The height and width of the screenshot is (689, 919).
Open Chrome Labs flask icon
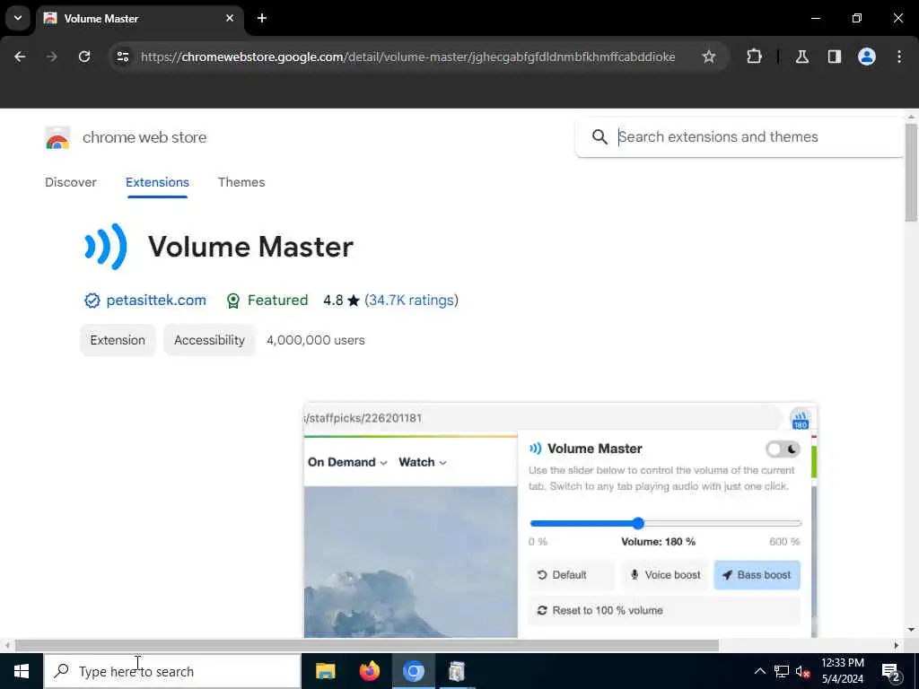[801, 57]
